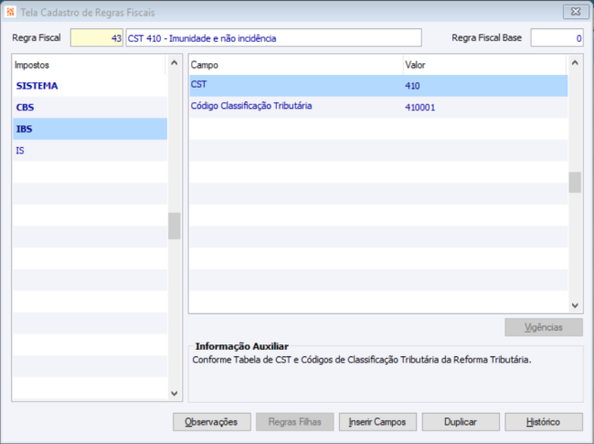Click the Informação Auxiliar description text

coord(362,360)
